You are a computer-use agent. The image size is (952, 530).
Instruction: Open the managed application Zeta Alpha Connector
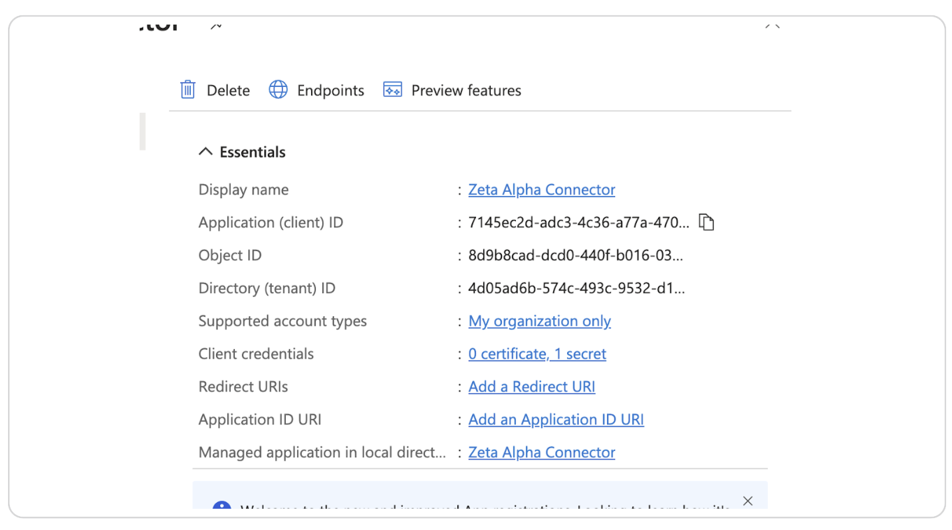541,452
